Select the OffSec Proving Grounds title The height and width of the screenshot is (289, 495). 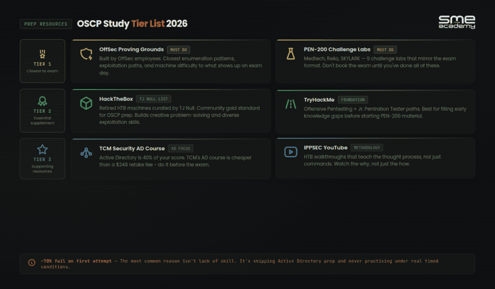[x=131, y=49]
